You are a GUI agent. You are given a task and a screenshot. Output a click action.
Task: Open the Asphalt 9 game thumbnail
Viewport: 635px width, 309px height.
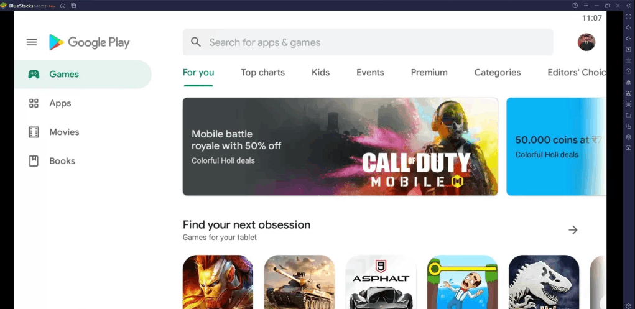pos(381,282)
